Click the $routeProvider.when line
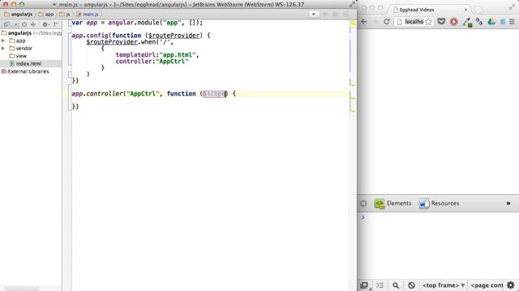The image size is (519, 291). pos(130,42)
